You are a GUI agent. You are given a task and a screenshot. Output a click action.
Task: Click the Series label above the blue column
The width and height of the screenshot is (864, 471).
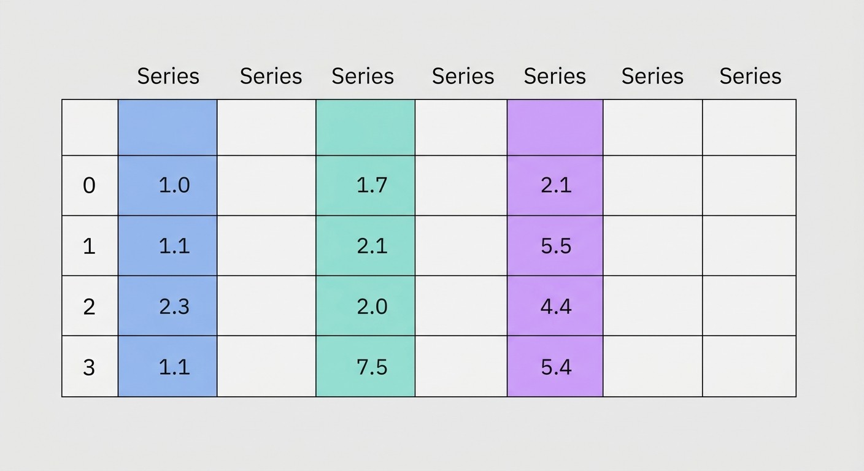[168, 76]
